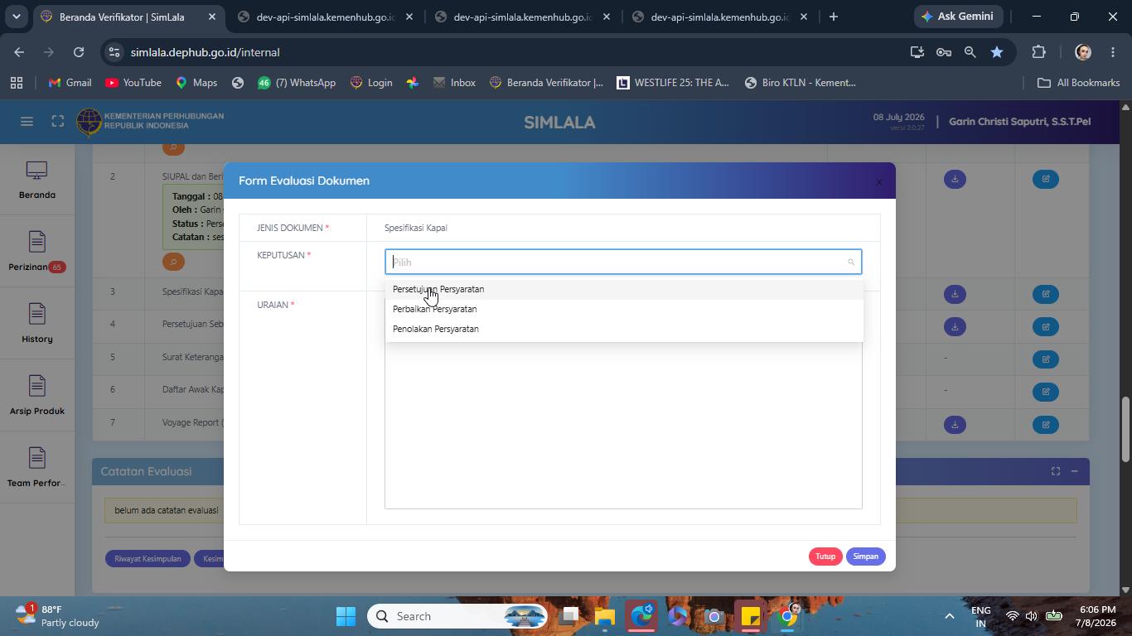Open Beranda in sidebar
1132x636 pixels.
tap(36, 181)
